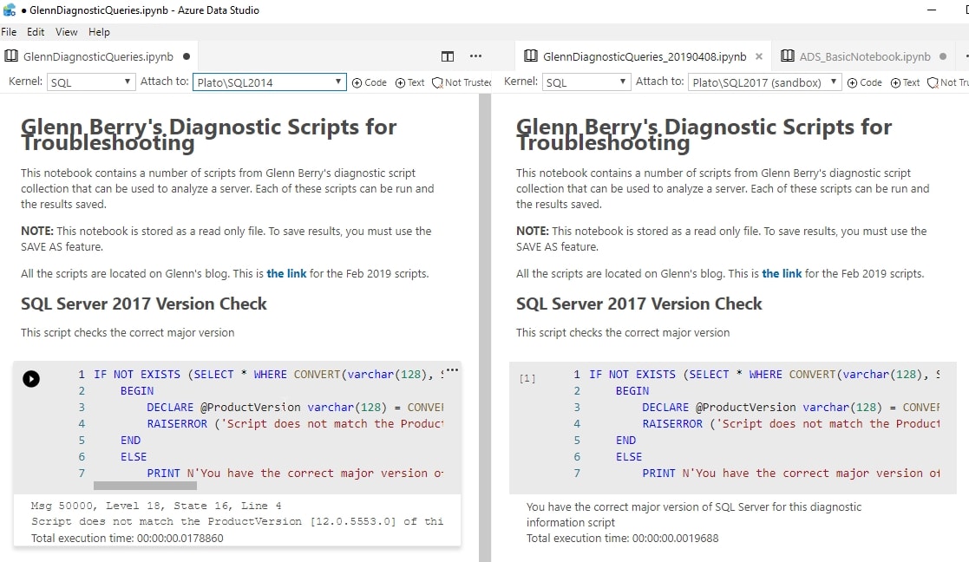
Task: Open the File menu
Action: tap(9, 32)
